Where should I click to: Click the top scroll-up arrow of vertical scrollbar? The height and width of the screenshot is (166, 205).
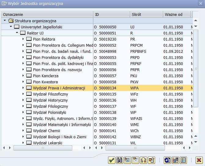196,20
